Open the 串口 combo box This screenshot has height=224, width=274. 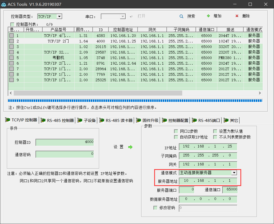coord(123,16)
